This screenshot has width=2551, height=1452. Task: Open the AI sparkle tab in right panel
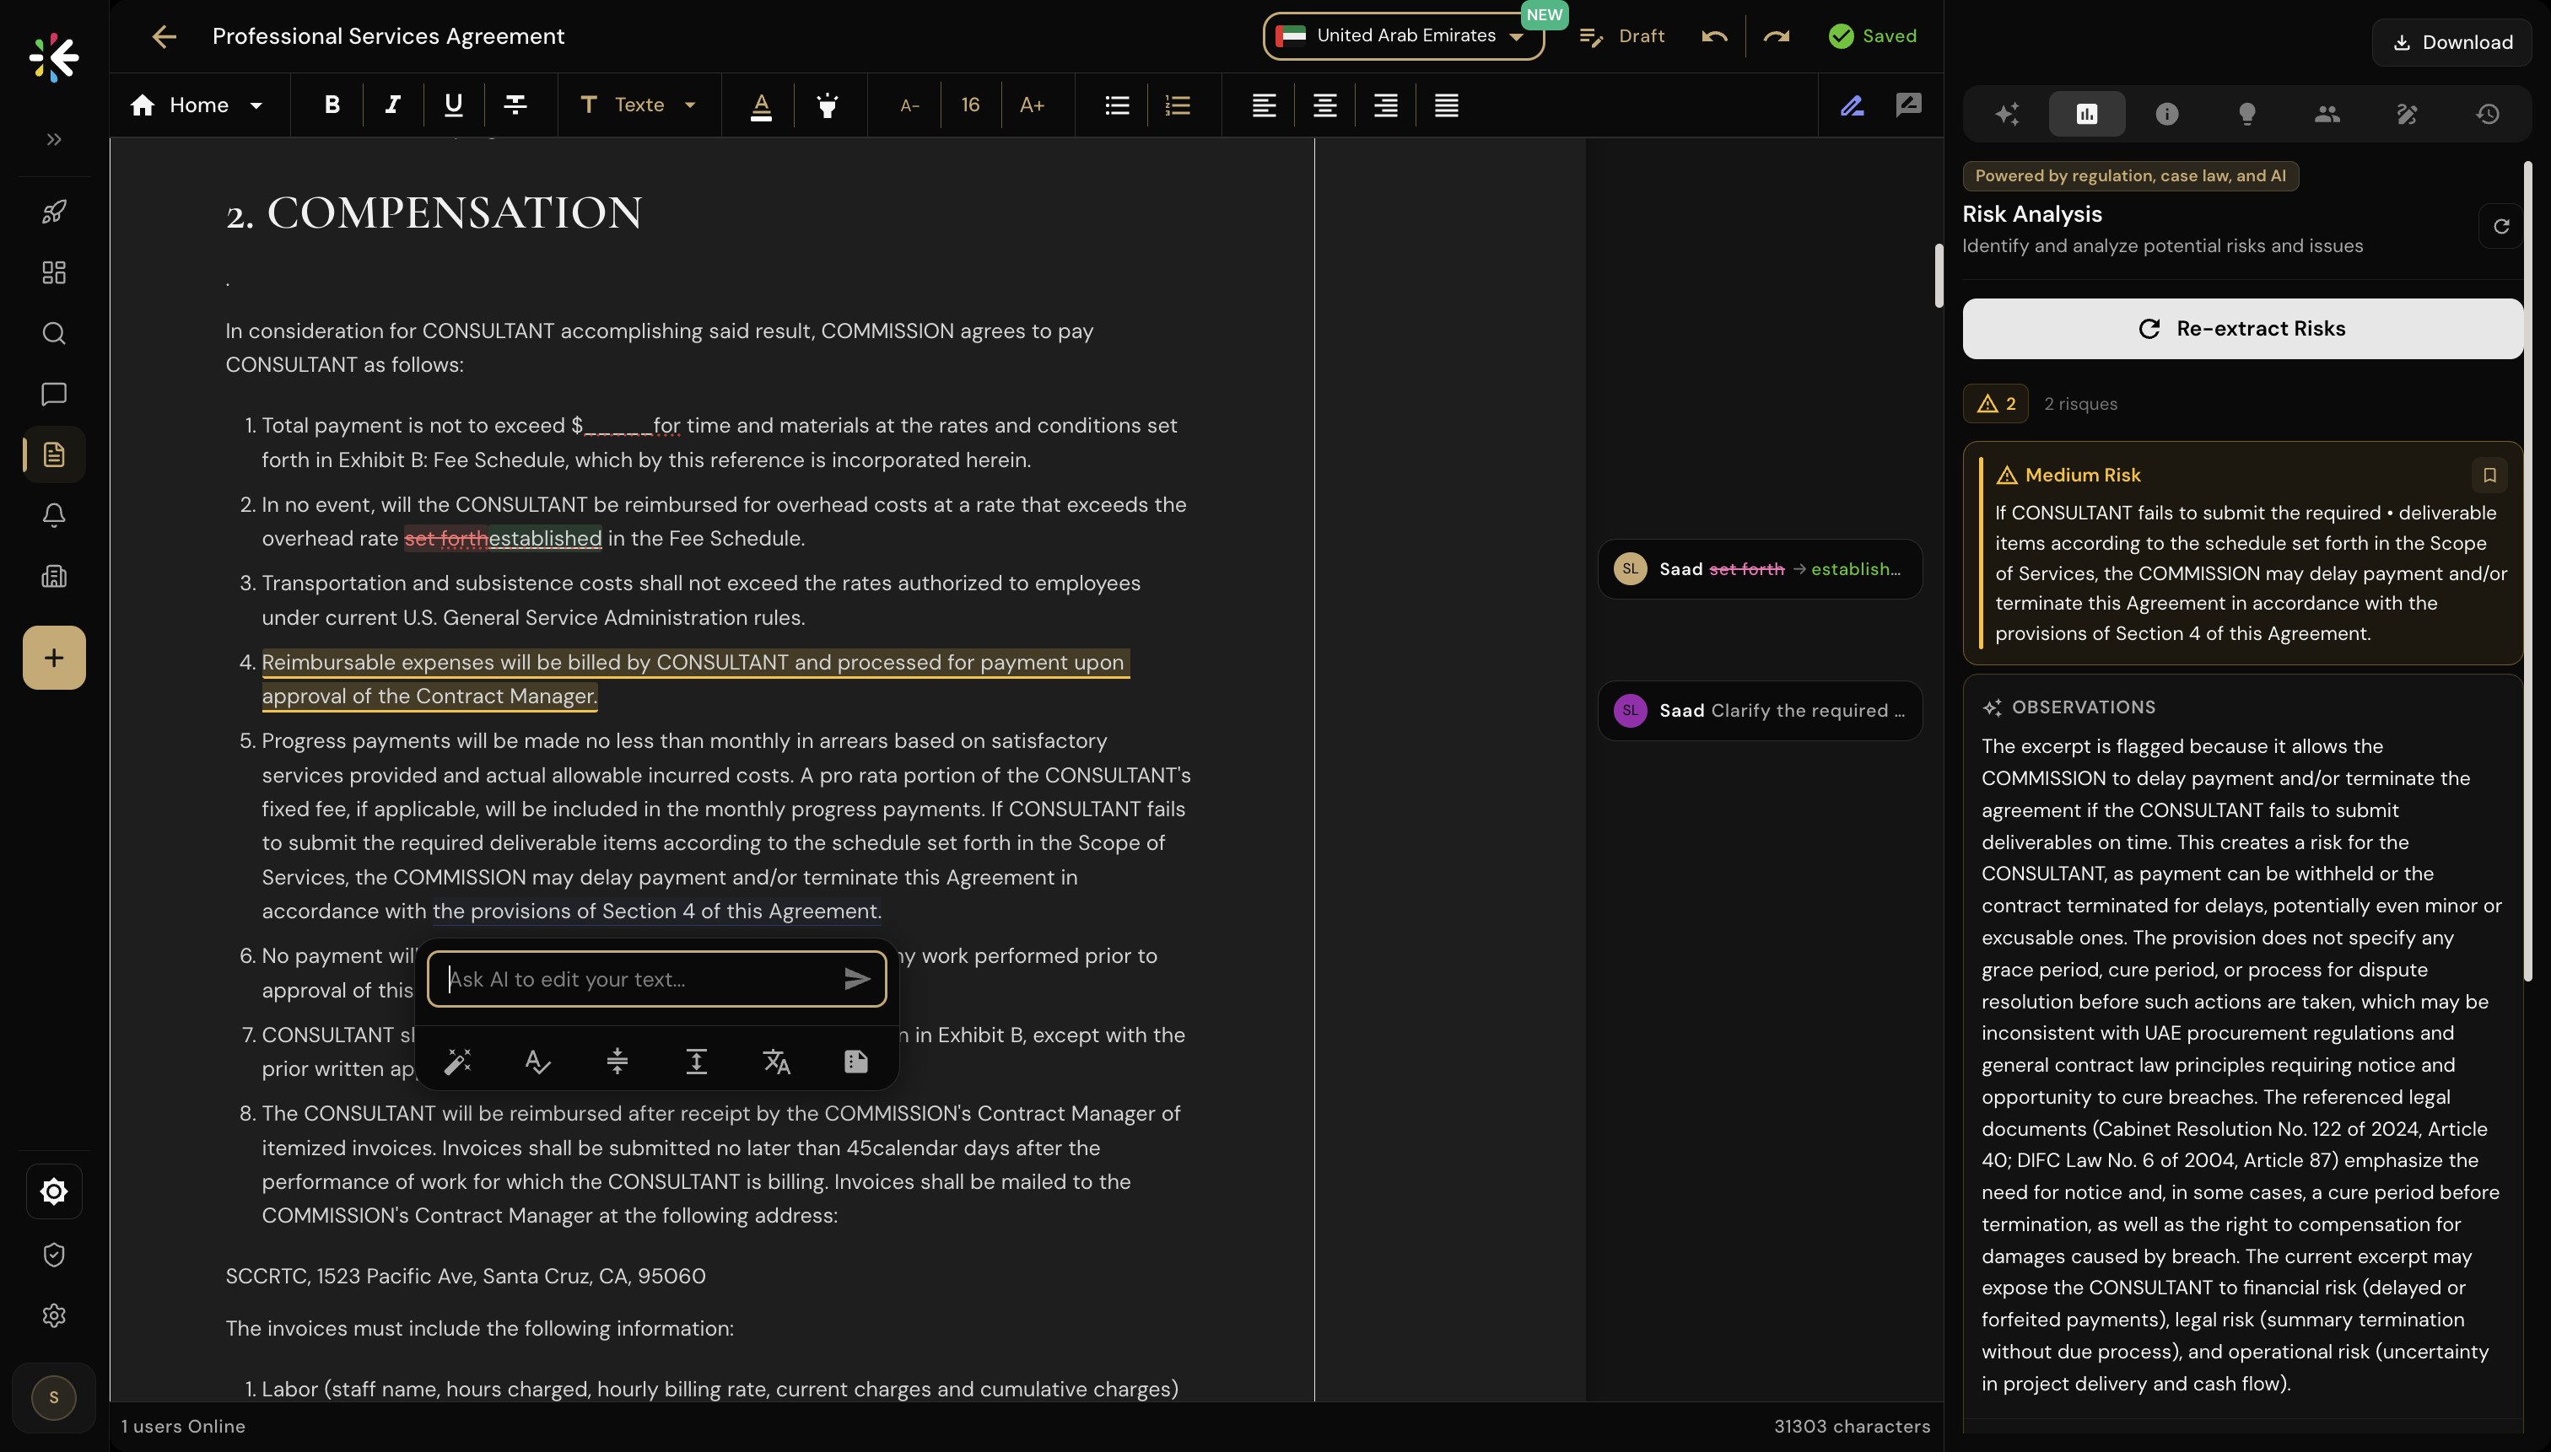point(2006,114)
